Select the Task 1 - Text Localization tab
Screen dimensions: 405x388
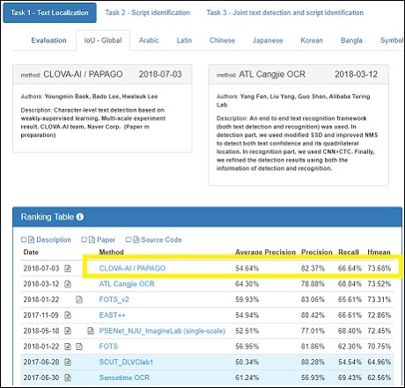49,12
